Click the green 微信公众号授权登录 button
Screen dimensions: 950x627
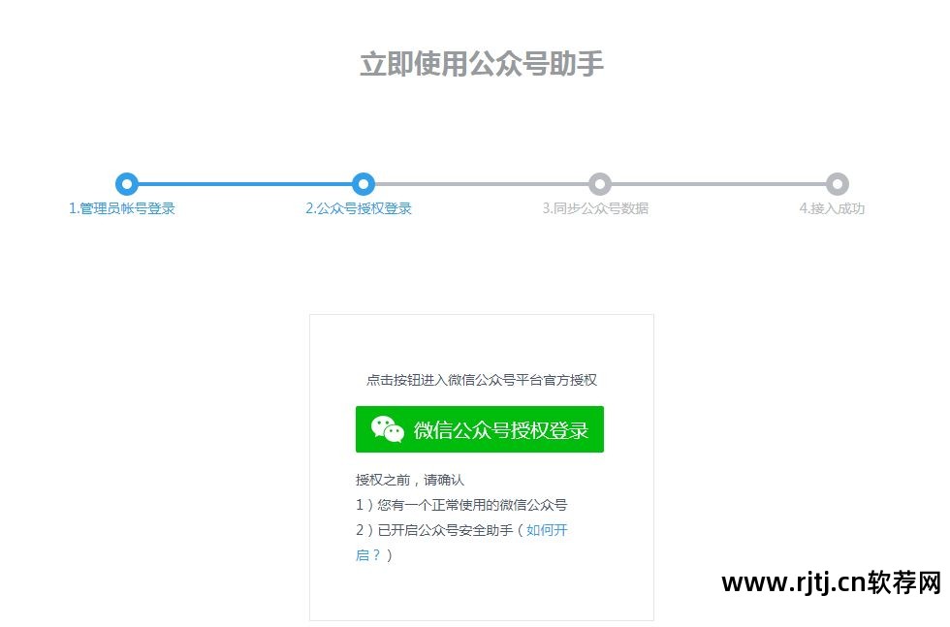(x=479, y=429)
